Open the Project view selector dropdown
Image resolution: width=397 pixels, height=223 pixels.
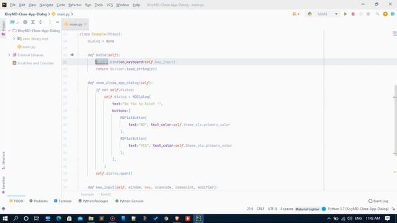14,22
